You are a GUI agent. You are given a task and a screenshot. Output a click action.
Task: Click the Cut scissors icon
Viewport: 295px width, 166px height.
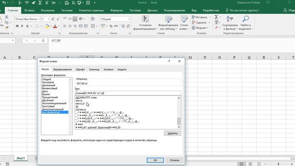6,17
